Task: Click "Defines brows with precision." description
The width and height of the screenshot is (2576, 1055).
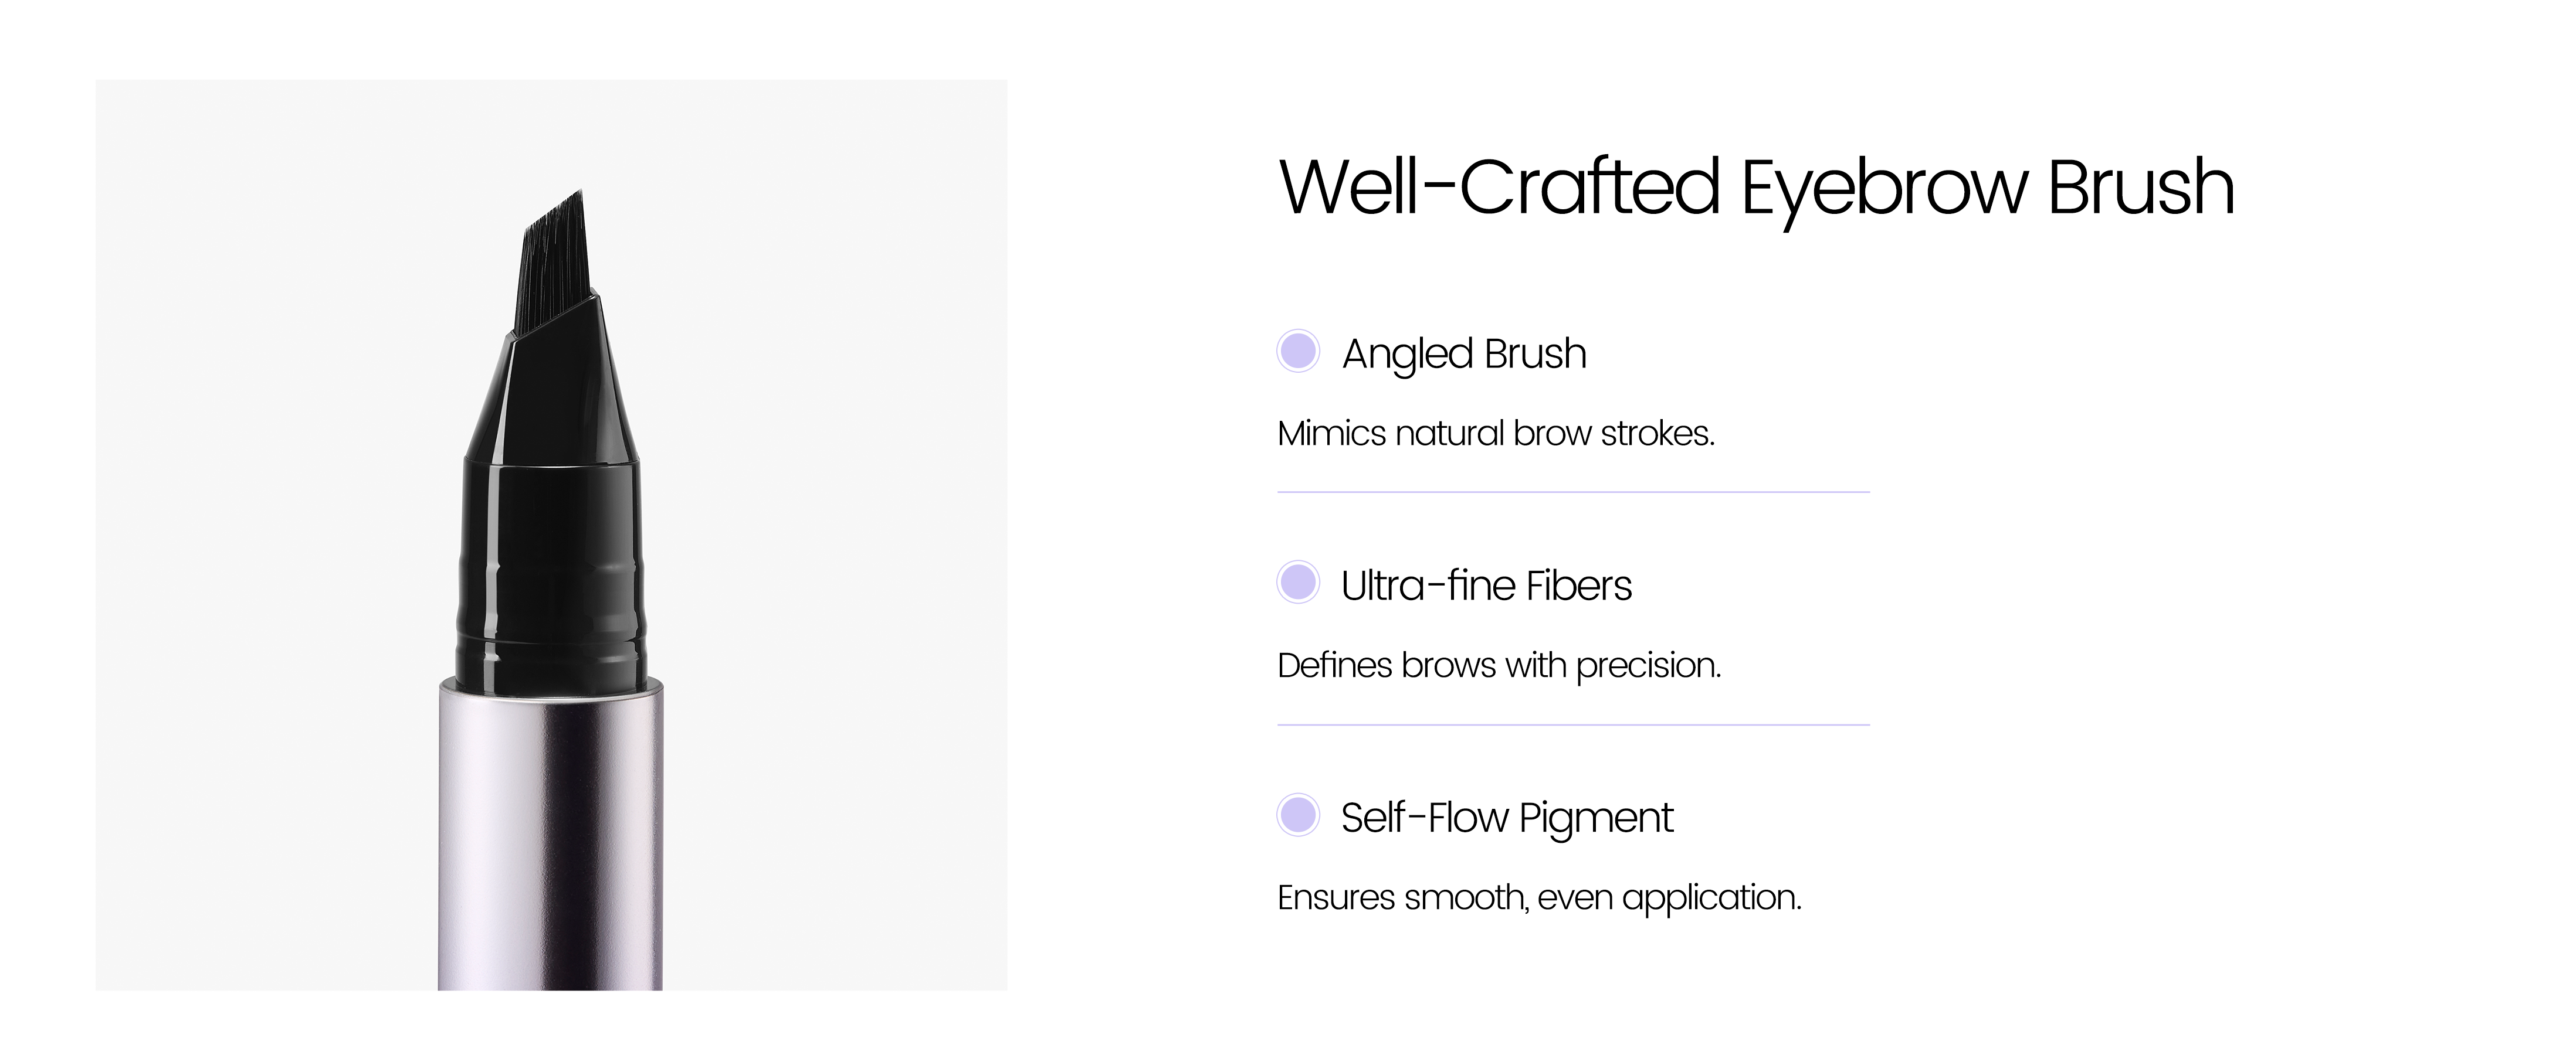Action: tap(1499, 665)
